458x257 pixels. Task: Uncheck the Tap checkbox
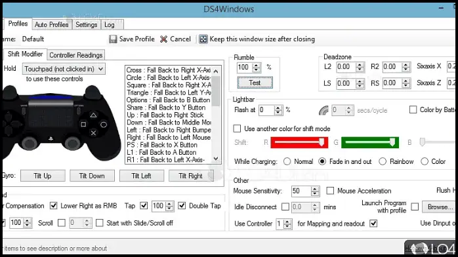144,206
